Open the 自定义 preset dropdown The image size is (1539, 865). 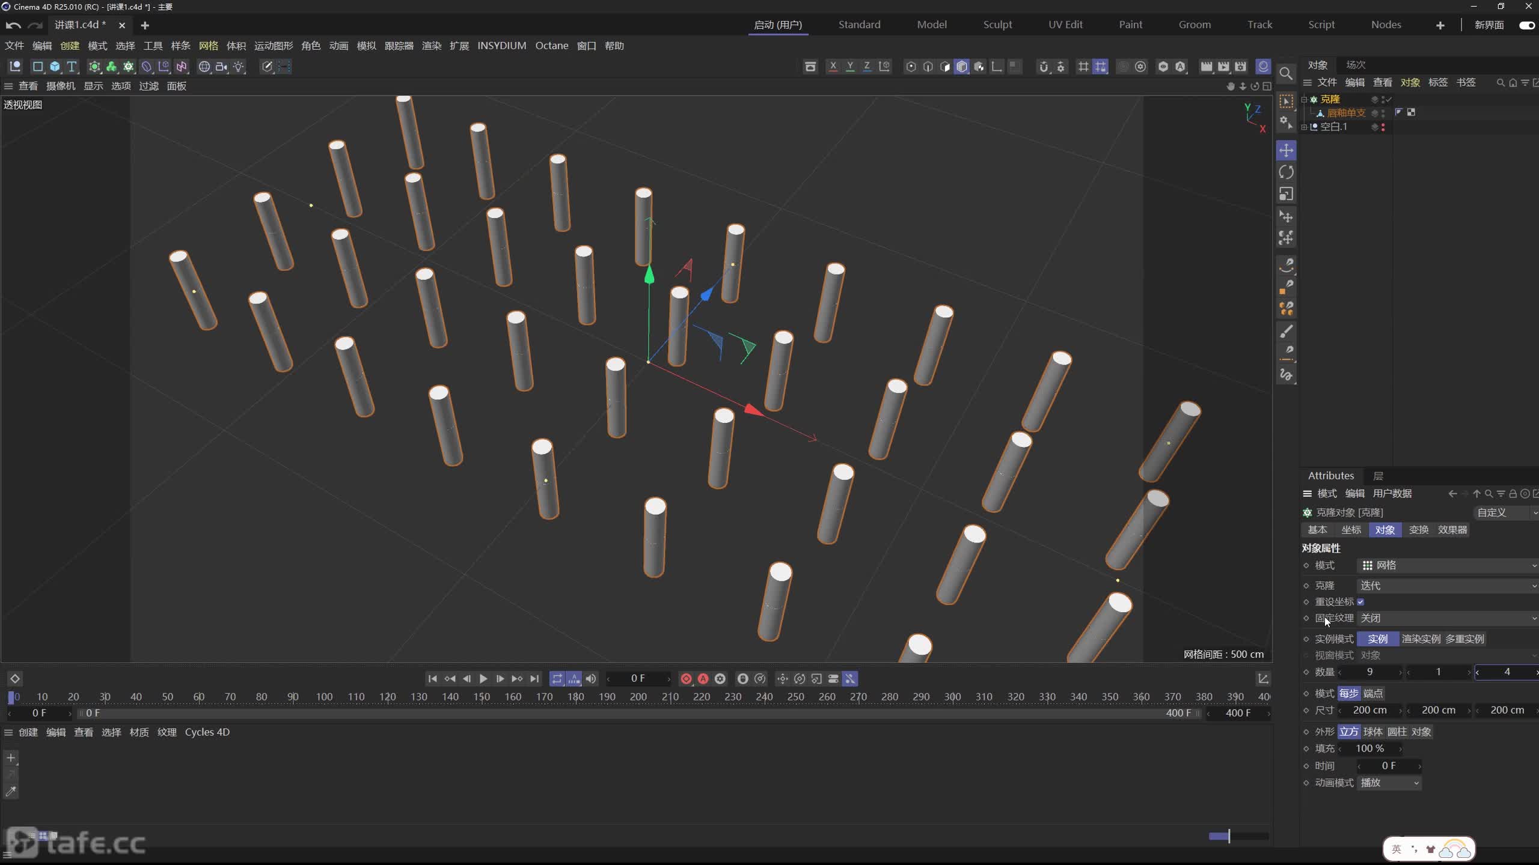(x=1505, y=512)
